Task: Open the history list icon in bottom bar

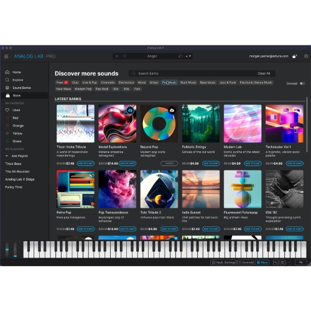Action: click(282, 262)
